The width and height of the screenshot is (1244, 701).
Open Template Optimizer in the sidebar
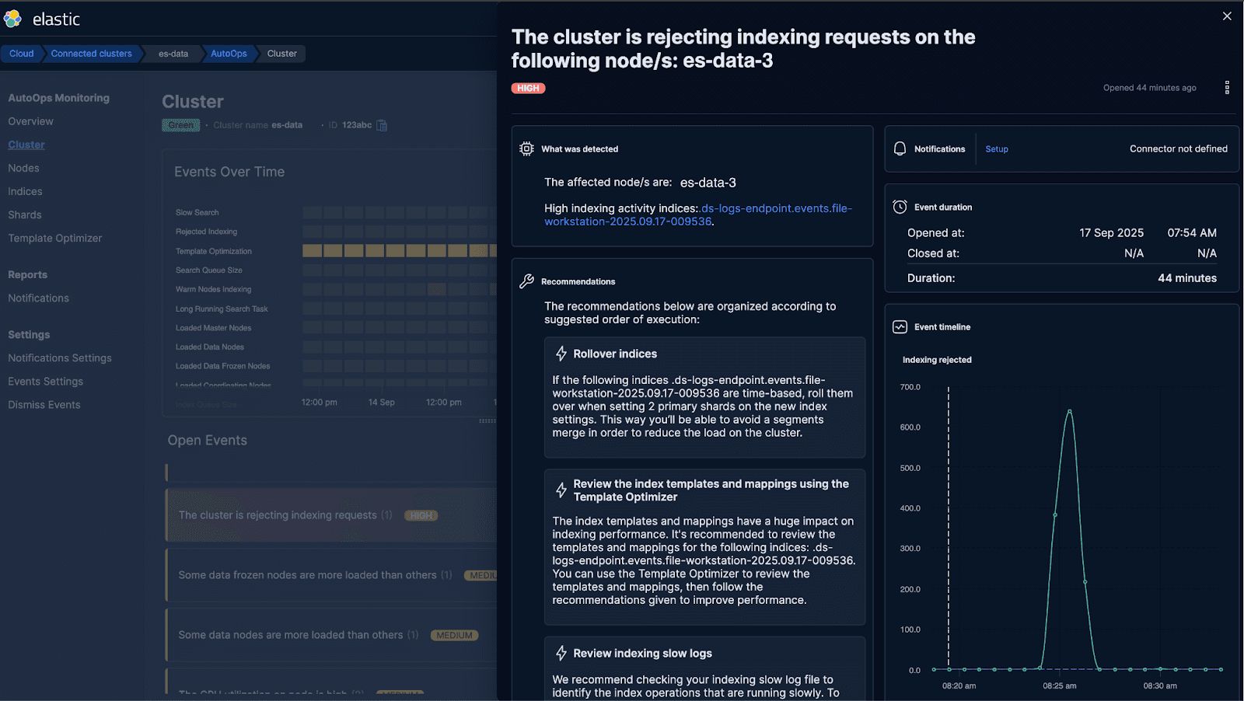click(x=55, y=238)
